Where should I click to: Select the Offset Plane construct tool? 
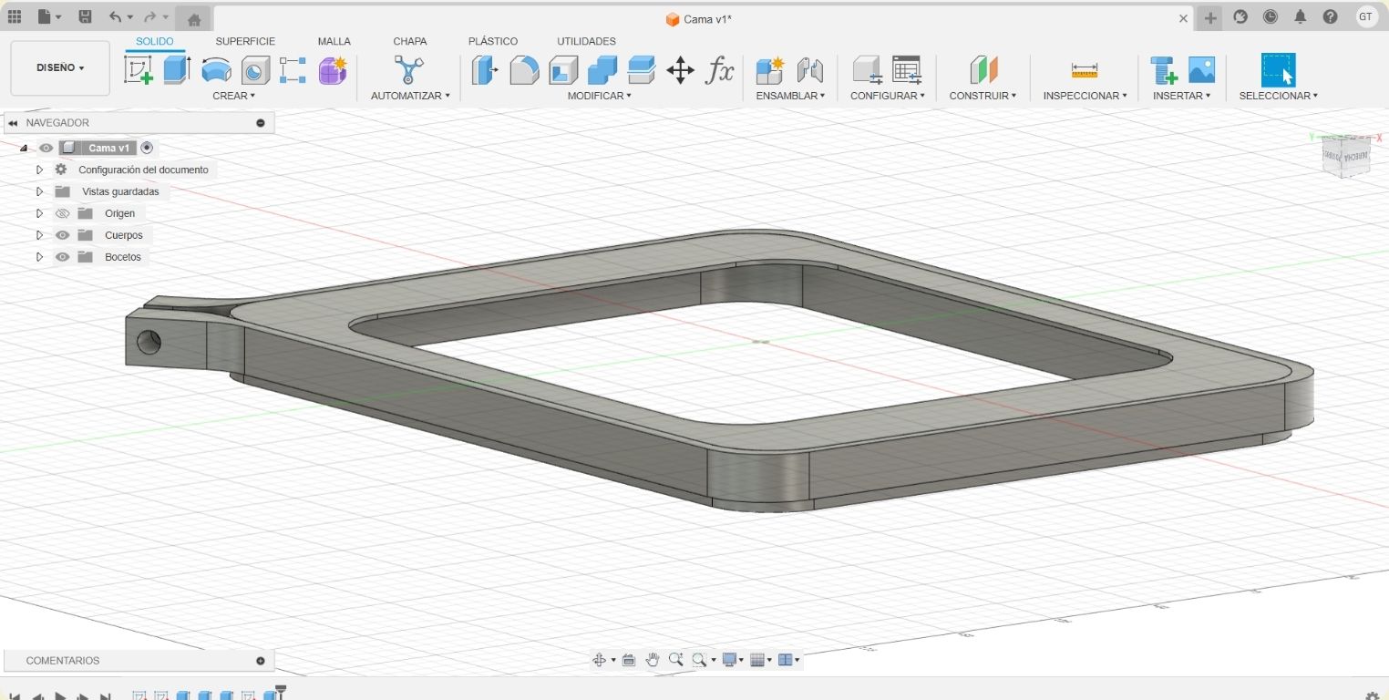[x=983, y=70]
